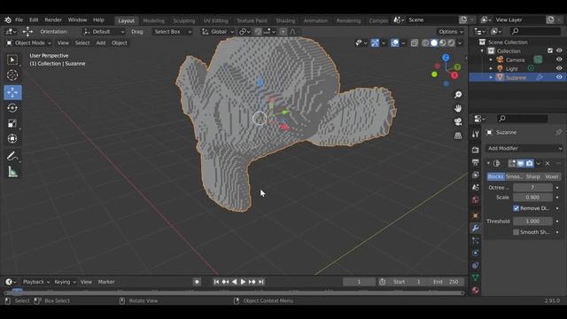The image size is (567, 319).
Task: Select the Move tool in toolbar
Action: [12, 92]
